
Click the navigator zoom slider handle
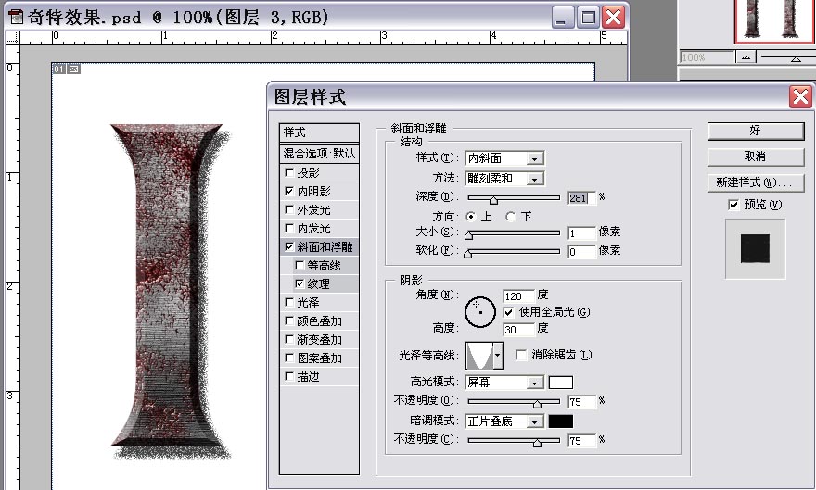click(796, 59)
